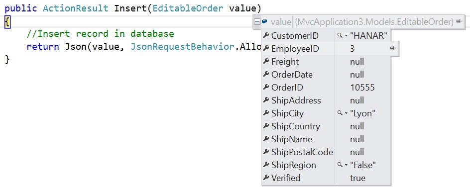Select the ShipCountry property row
Screen dimensions: 470x191
pyautogui.click(x=327, y=126)
